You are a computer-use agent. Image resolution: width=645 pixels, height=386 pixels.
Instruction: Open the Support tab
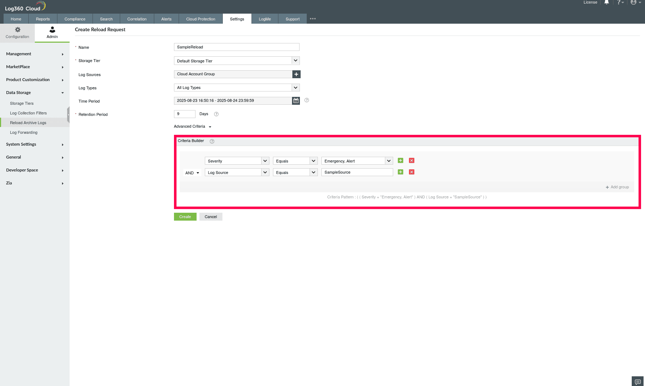click(293, 19)
